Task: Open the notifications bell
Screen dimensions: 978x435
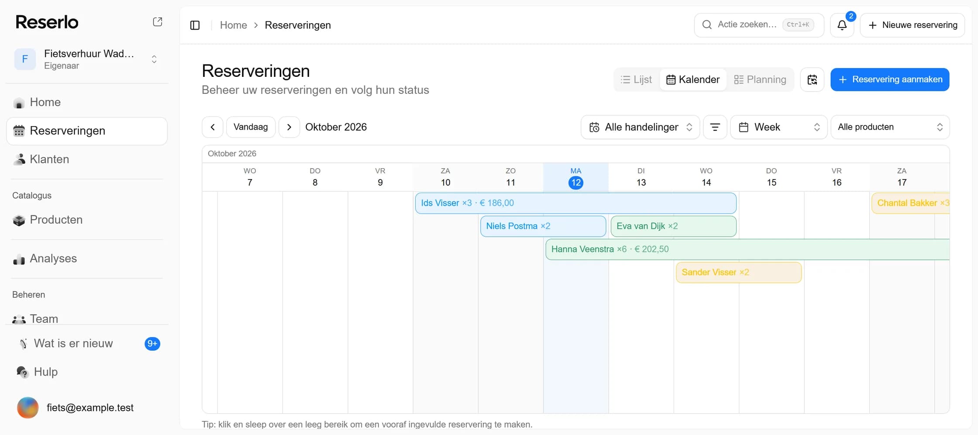Action: pyautogui.click(x=842, y=25)
